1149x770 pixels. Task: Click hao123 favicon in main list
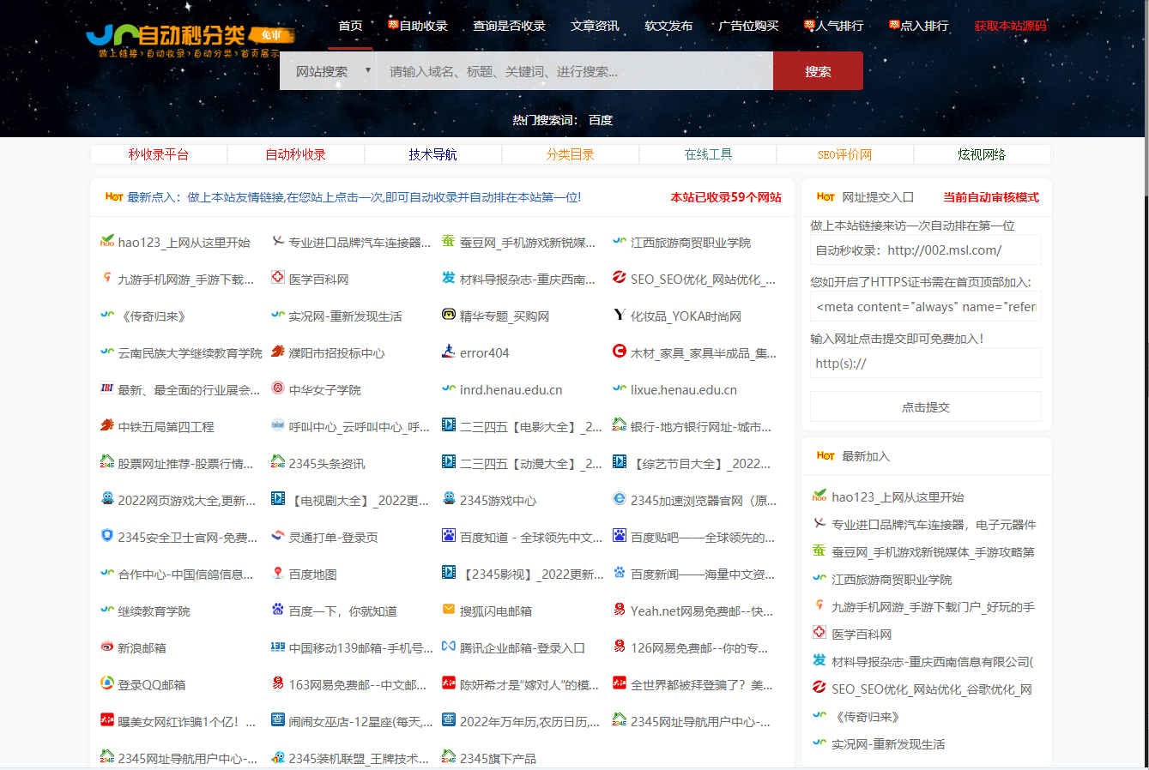[x=107, y=242]
